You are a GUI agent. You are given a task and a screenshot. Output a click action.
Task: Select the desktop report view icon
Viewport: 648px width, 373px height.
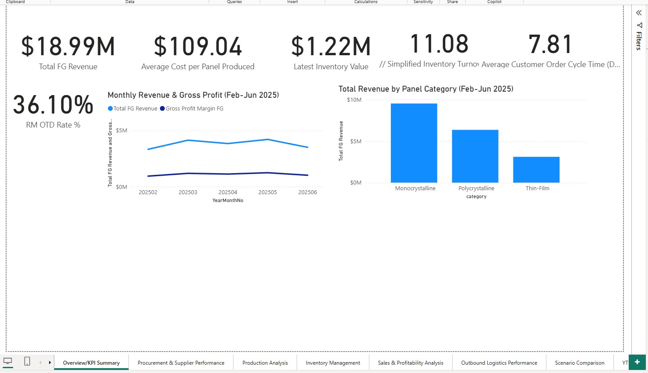tap(8, 360)
